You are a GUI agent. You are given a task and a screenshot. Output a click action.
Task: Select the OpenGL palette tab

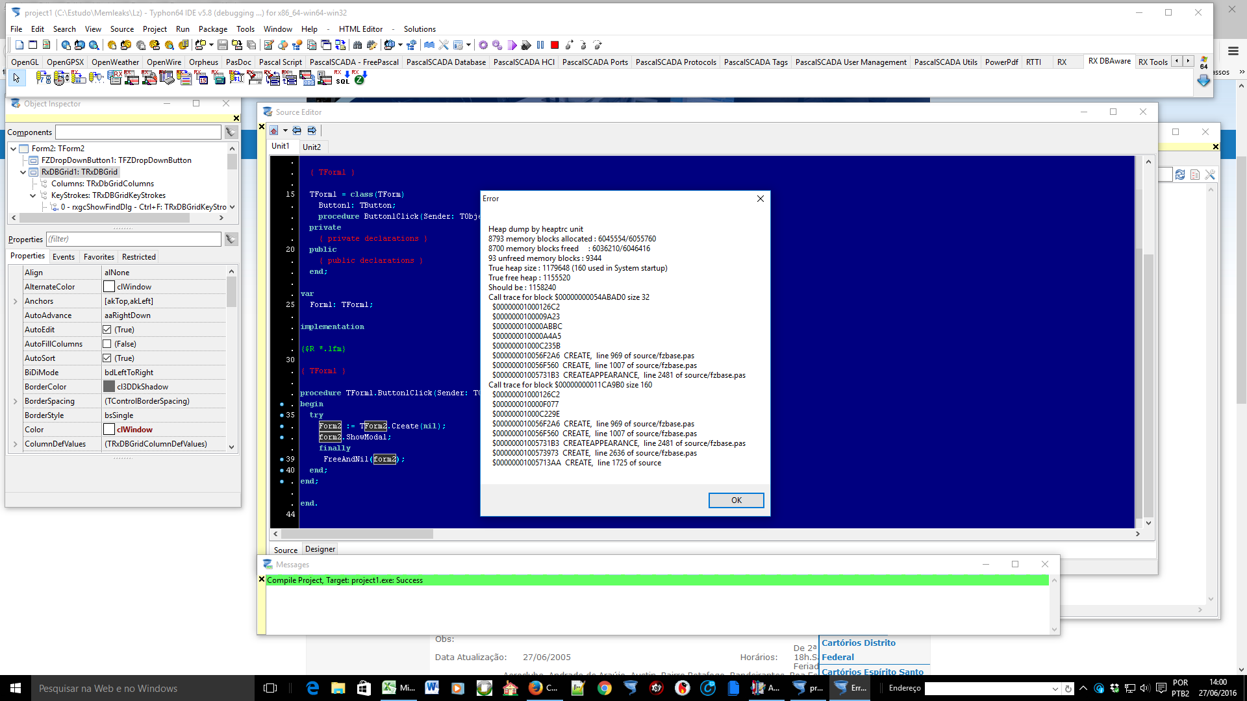[25, 62]
